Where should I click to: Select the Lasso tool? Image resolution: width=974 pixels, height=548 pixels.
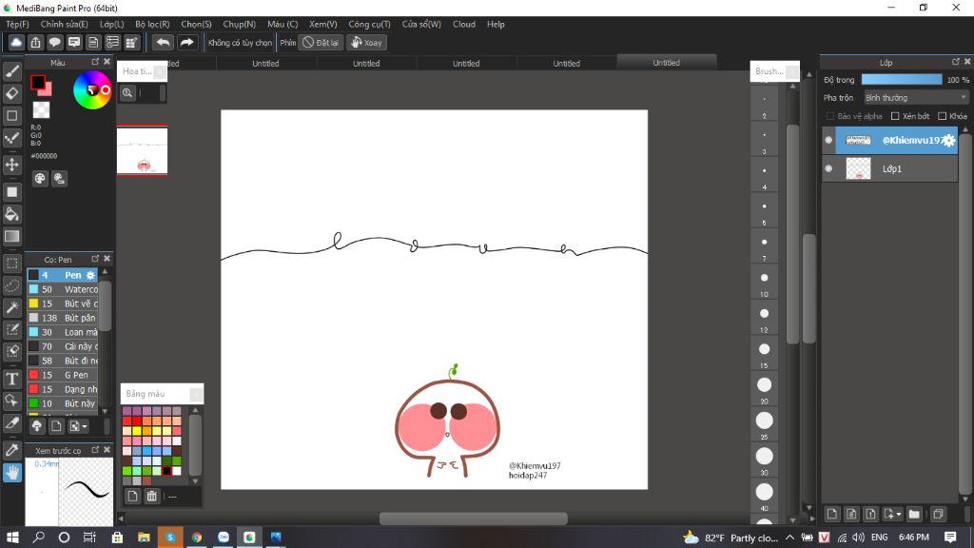point(11,285)
